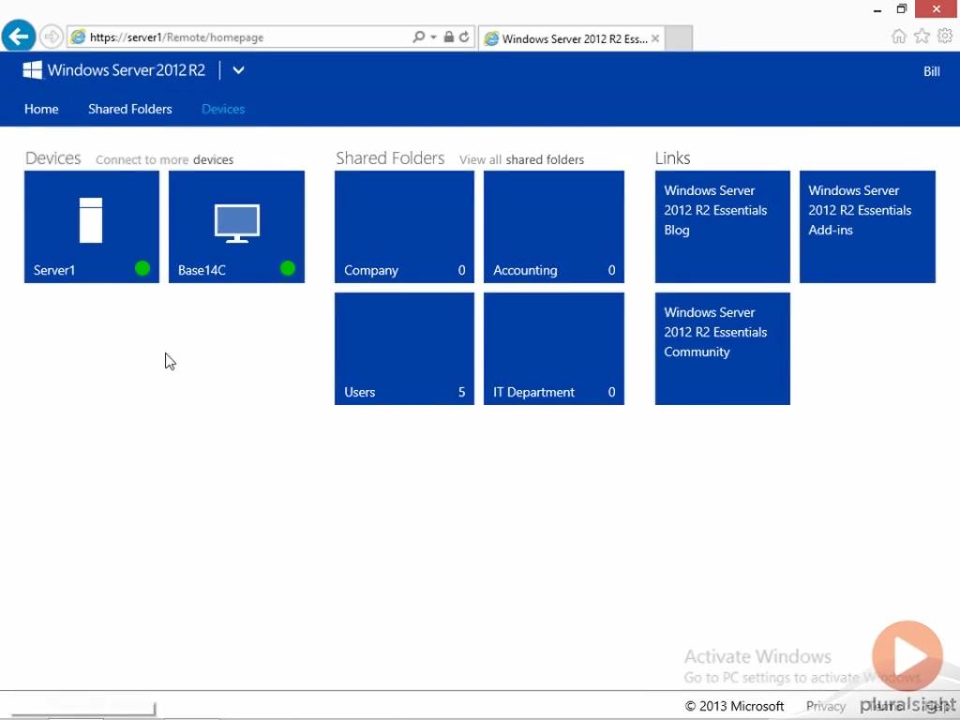Screen dimensions: 960x720
Task: Open the Server1 device tile
Action: pos(92,227)
